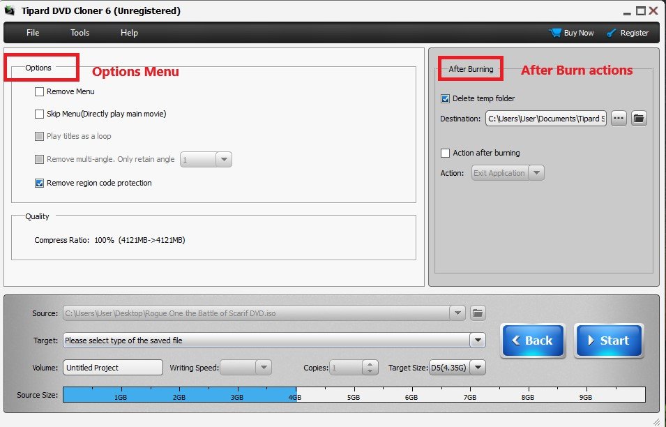This screenshot has width=666, height=427.
Task: Click the three-dots browse destination button
Action: point(619,119)
